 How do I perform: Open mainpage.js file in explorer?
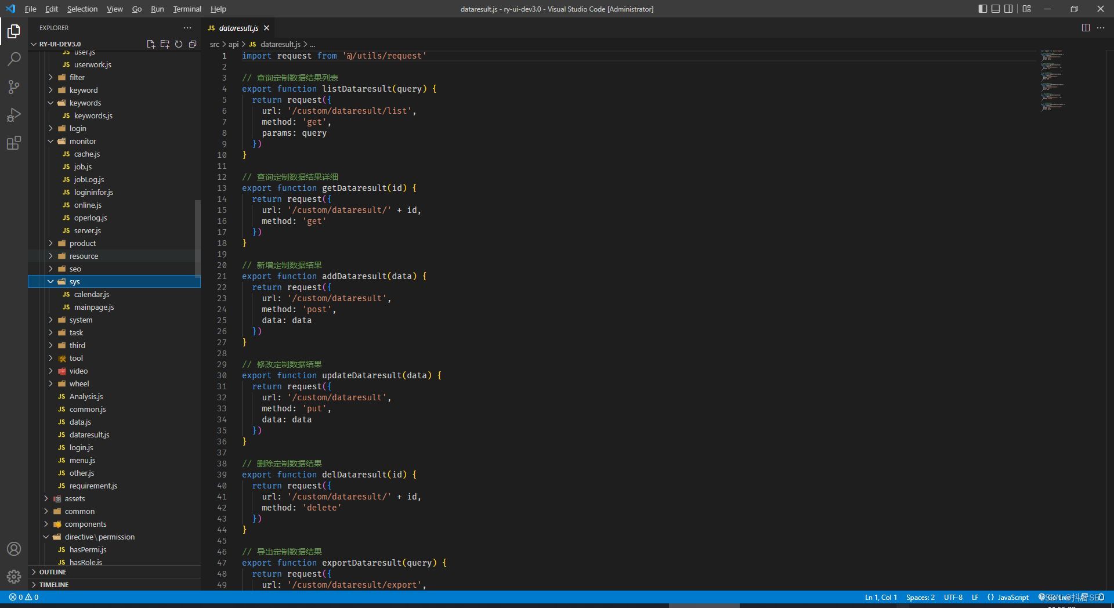tap(94, 307)
